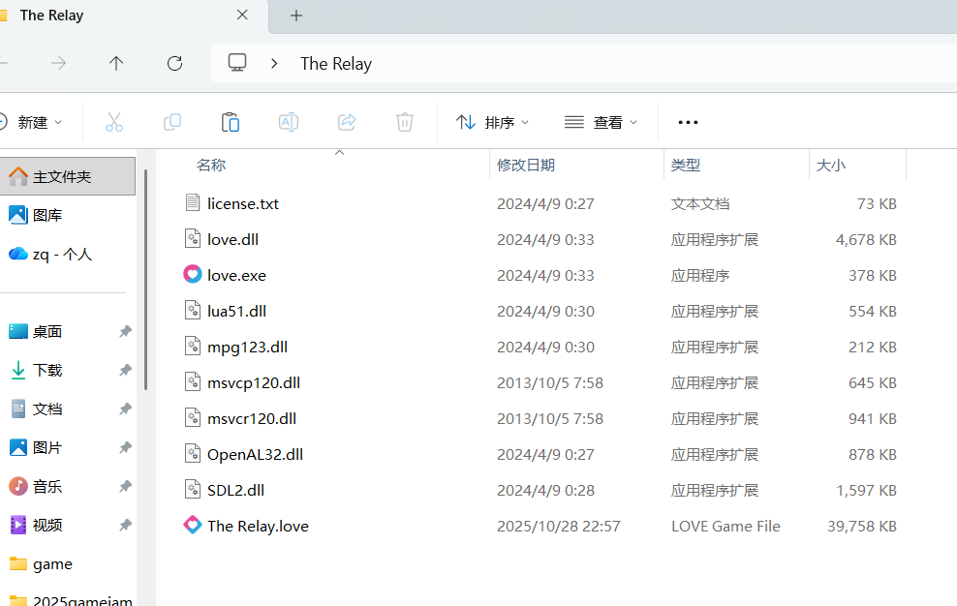The image size is (957, 606).
Task: Select the love.exe heart icon
Action: click(x=192, y=275)
